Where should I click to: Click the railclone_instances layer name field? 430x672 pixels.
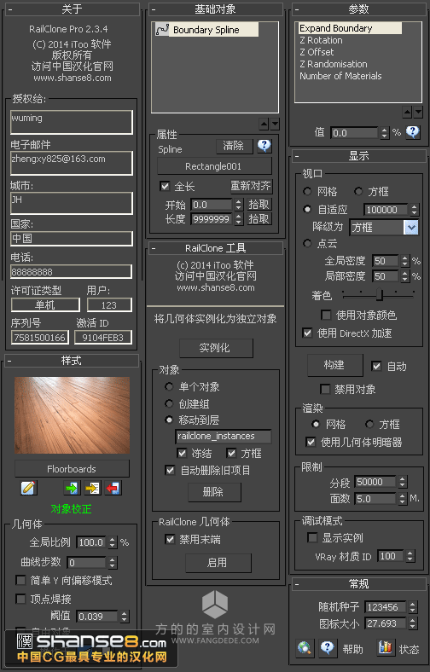click(x=223, y=436)
